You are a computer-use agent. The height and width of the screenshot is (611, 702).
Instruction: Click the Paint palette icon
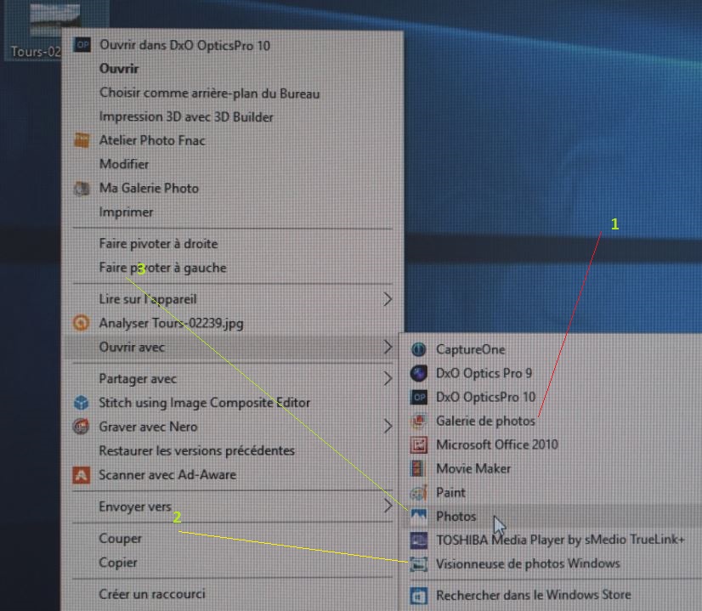(x=419, y=492)
